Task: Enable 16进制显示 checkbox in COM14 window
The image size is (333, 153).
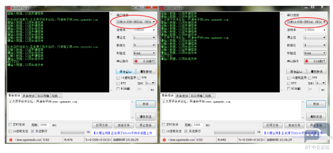Action: click(x=288, y=78)
